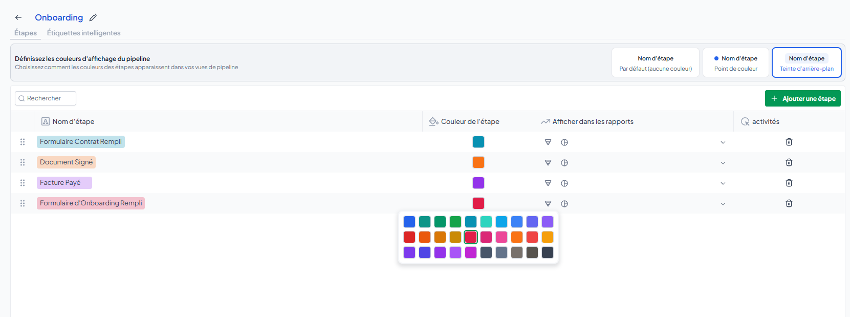Go back using the arrow beside Onboarding
Screen dimensions: 850x317
18,17
